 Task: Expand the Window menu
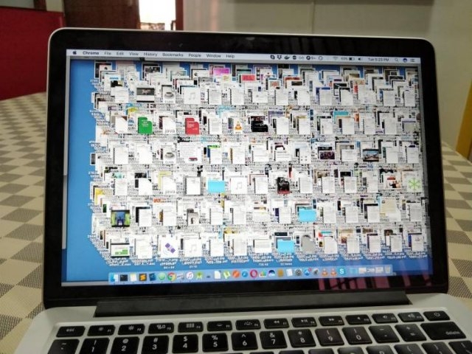click(213, 55)
